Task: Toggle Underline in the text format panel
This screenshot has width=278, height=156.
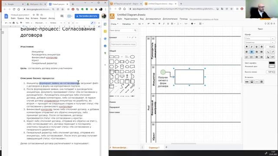Action: [x=257, y=47]
